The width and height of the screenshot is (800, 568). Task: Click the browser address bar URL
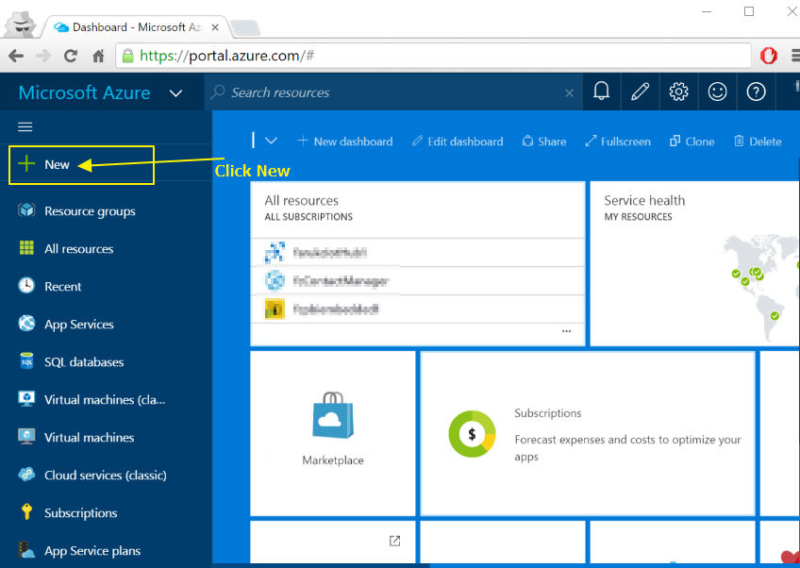[226, 55]
